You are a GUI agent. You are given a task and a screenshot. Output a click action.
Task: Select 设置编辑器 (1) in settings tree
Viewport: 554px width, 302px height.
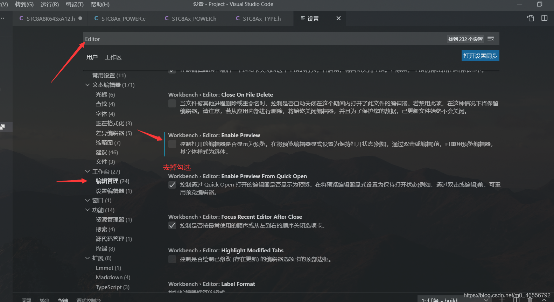[114, 191]
